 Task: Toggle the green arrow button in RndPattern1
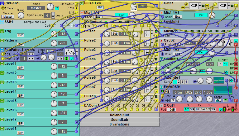pos(66,58)
